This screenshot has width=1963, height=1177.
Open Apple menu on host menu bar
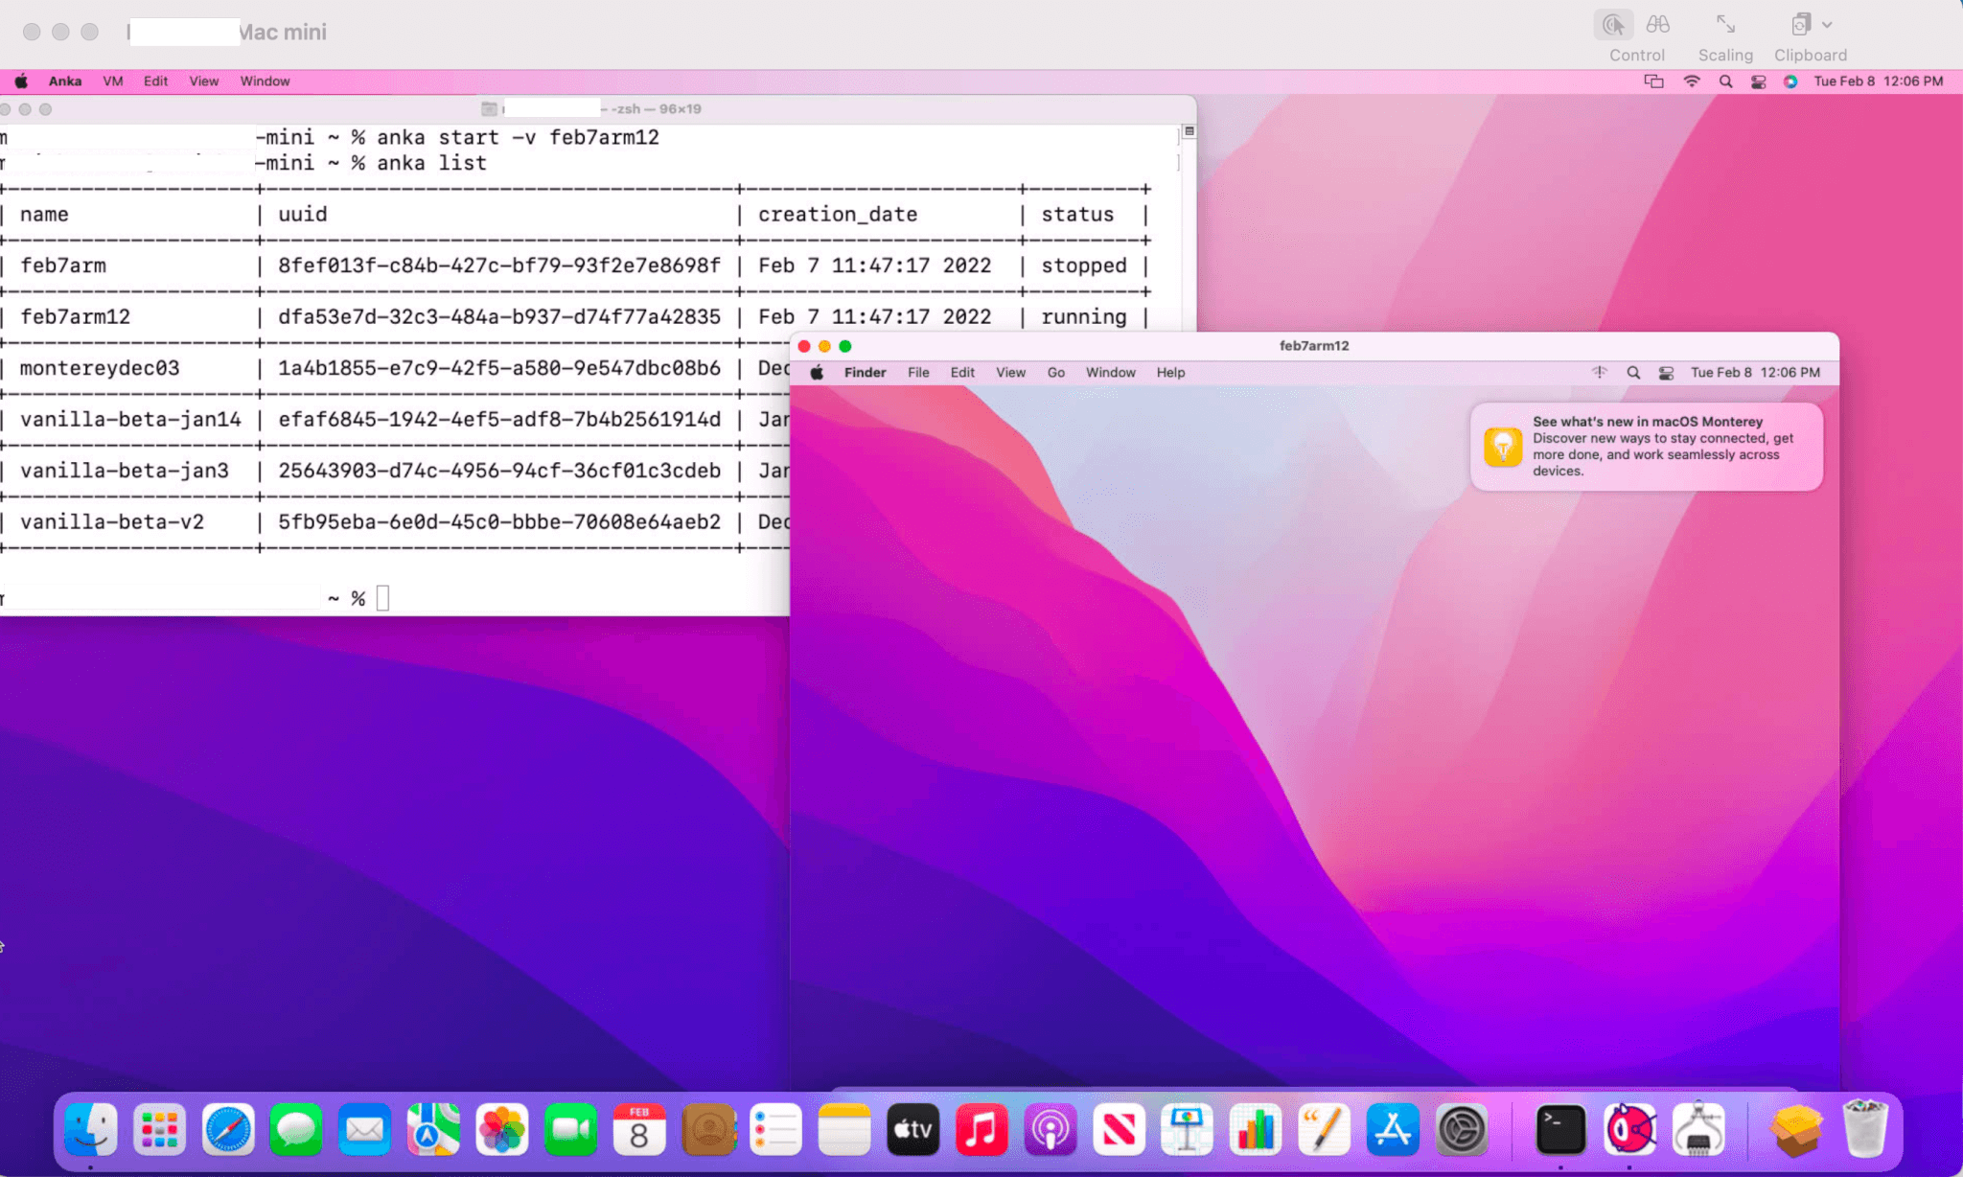point(21,81)
